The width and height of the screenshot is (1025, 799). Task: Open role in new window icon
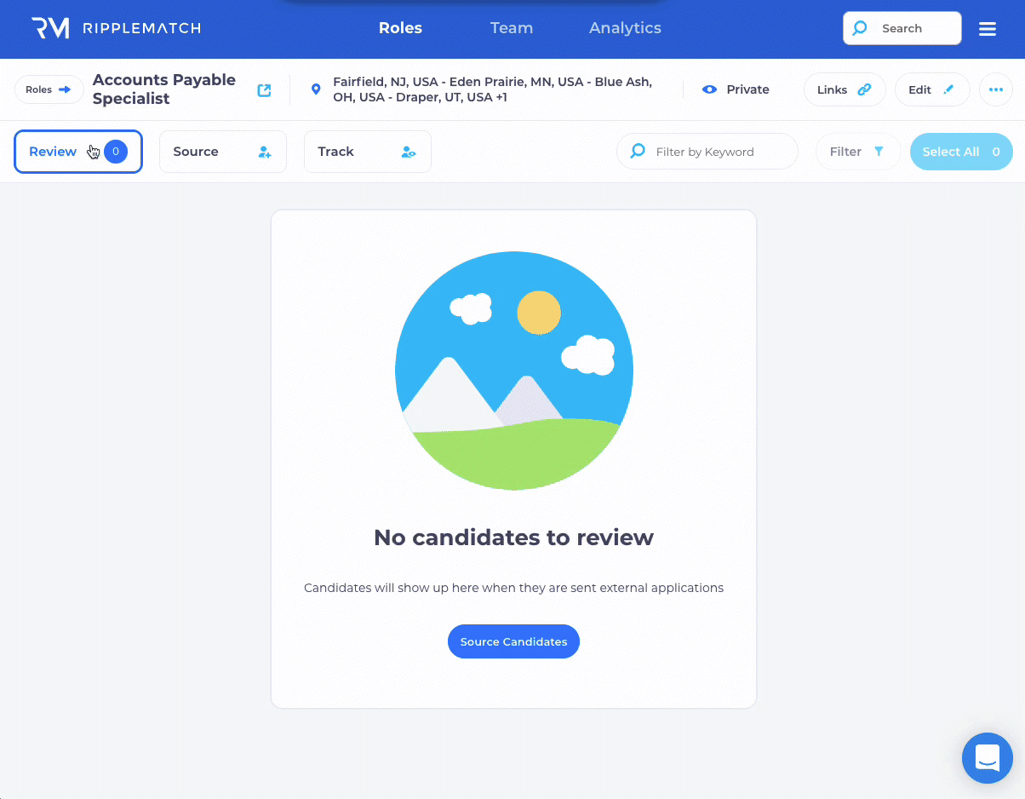[265, 89]
